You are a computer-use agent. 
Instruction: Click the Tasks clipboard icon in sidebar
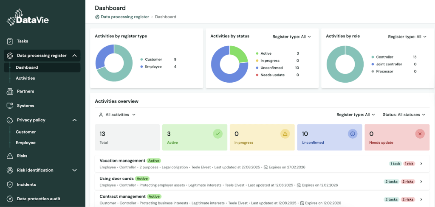pos(10,41)
